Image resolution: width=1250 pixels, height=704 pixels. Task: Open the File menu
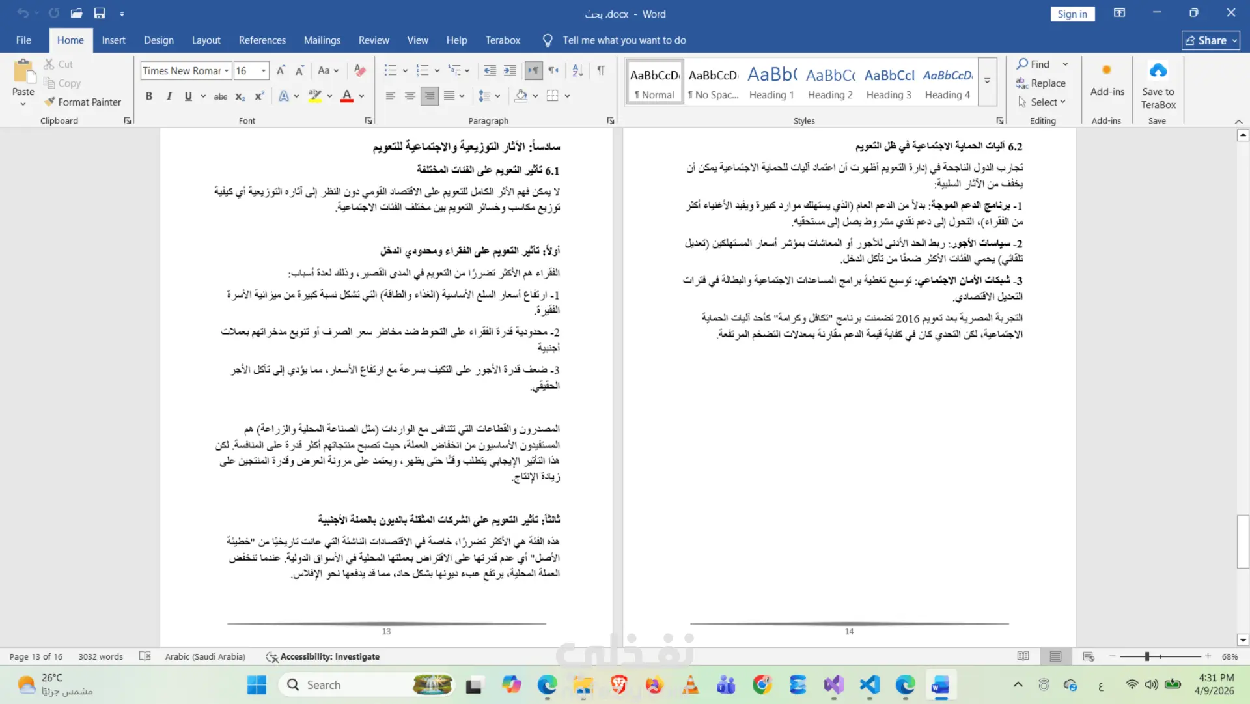point(23,40)
